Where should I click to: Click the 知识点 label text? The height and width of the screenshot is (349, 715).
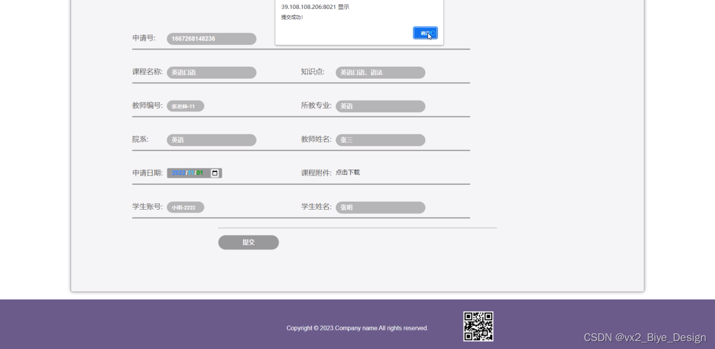click(x=313, y=71)
